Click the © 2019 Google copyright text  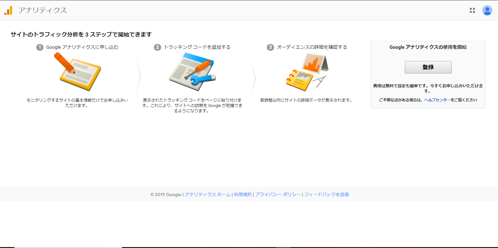166,195
